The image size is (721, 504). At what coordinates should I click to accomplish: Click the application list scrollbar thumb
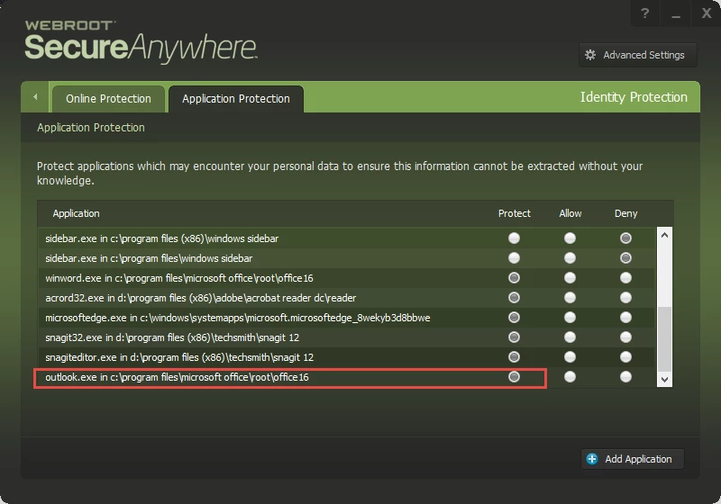(x=664, y=338)
